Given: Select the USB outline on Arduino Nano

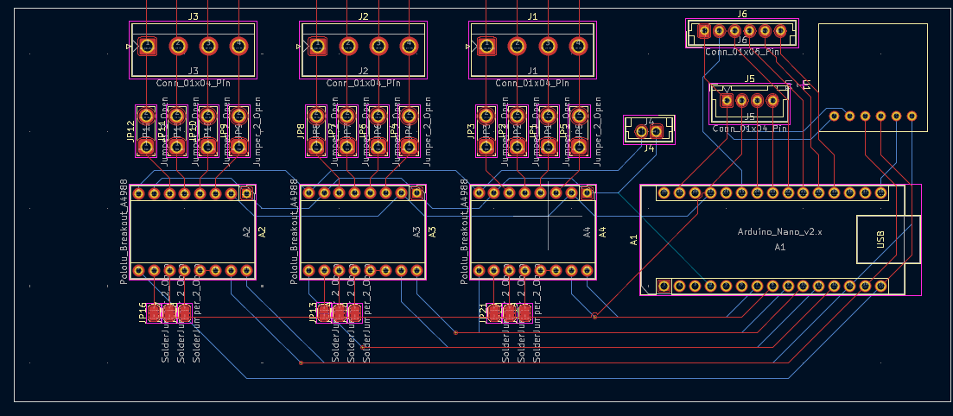Looking at the screenshot, I should 880,239.
